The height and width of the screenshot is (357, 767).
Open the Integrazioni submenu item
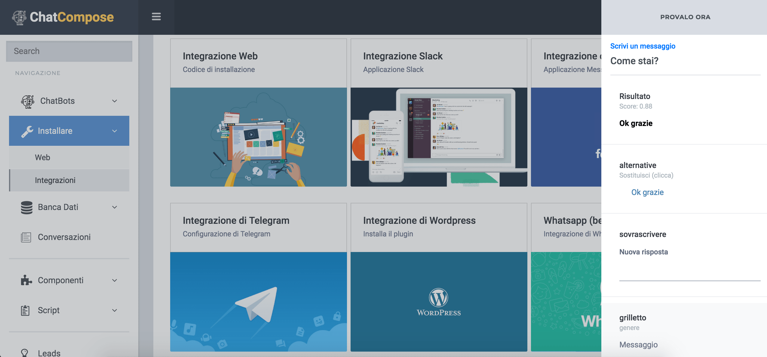pos(69,180)
